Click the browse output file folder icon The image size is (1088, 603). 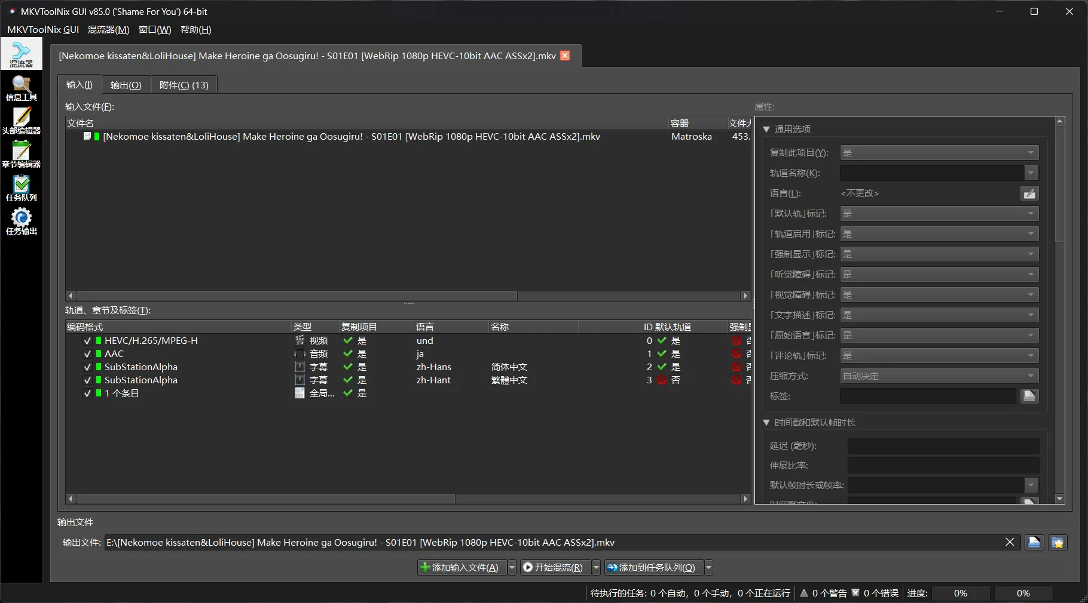tap(1034, 542)
